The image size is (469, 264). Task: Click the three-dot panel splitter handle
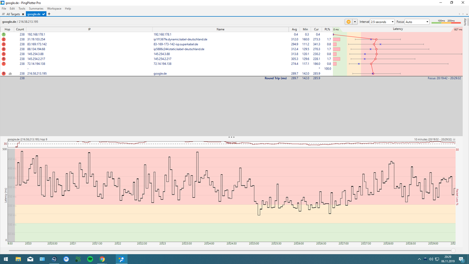[231, 137]
